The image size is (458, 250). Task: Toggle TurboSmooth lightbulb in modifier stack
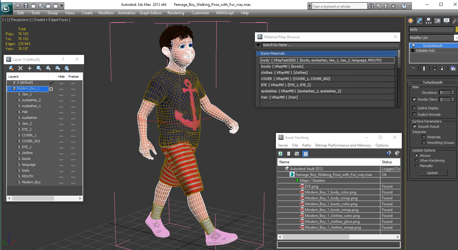pos(413,45)
